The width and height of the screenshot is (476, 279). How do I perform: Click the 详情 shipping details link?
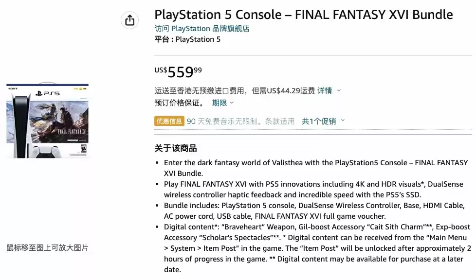[325, 90]
